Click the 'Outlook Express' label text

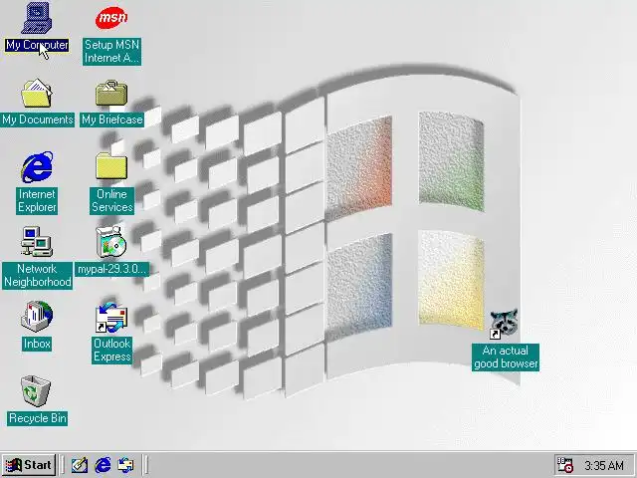111,350
